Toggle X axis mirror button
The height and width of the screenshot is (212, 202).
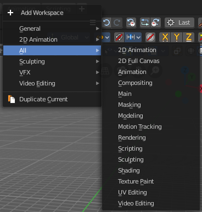coord(165,37)
